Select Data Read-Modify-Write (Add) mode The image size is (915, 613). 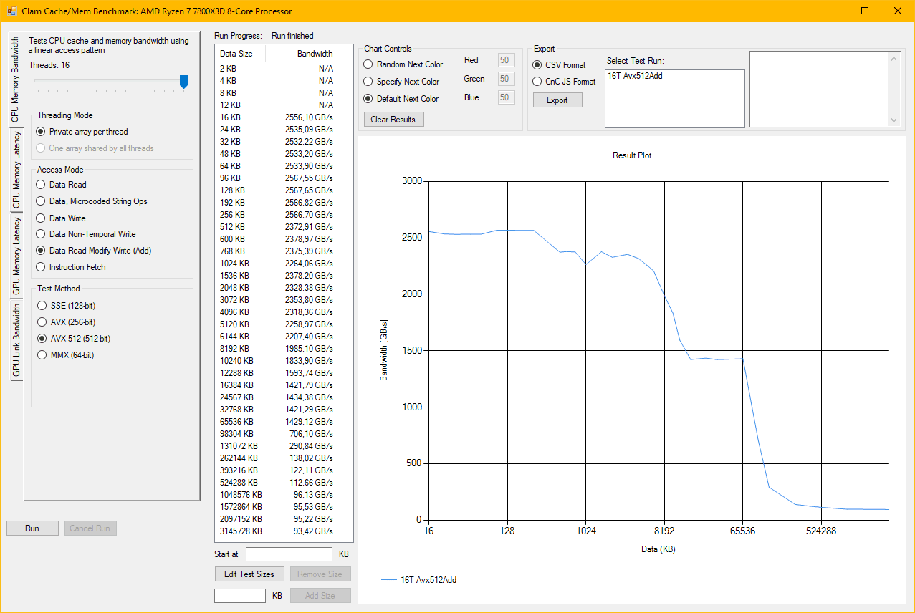click(x=94, y=251)
